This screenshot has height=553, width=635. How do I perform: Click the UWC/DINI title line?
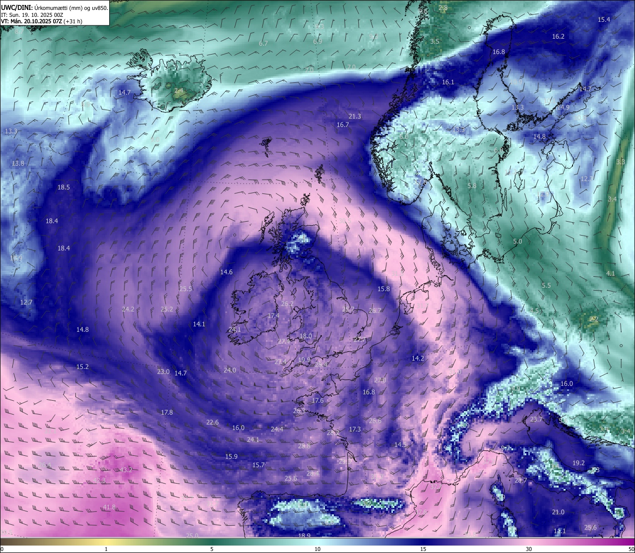[x=55, y=7]
